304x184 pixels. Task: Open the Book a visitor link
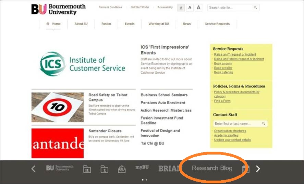[223, 68]
